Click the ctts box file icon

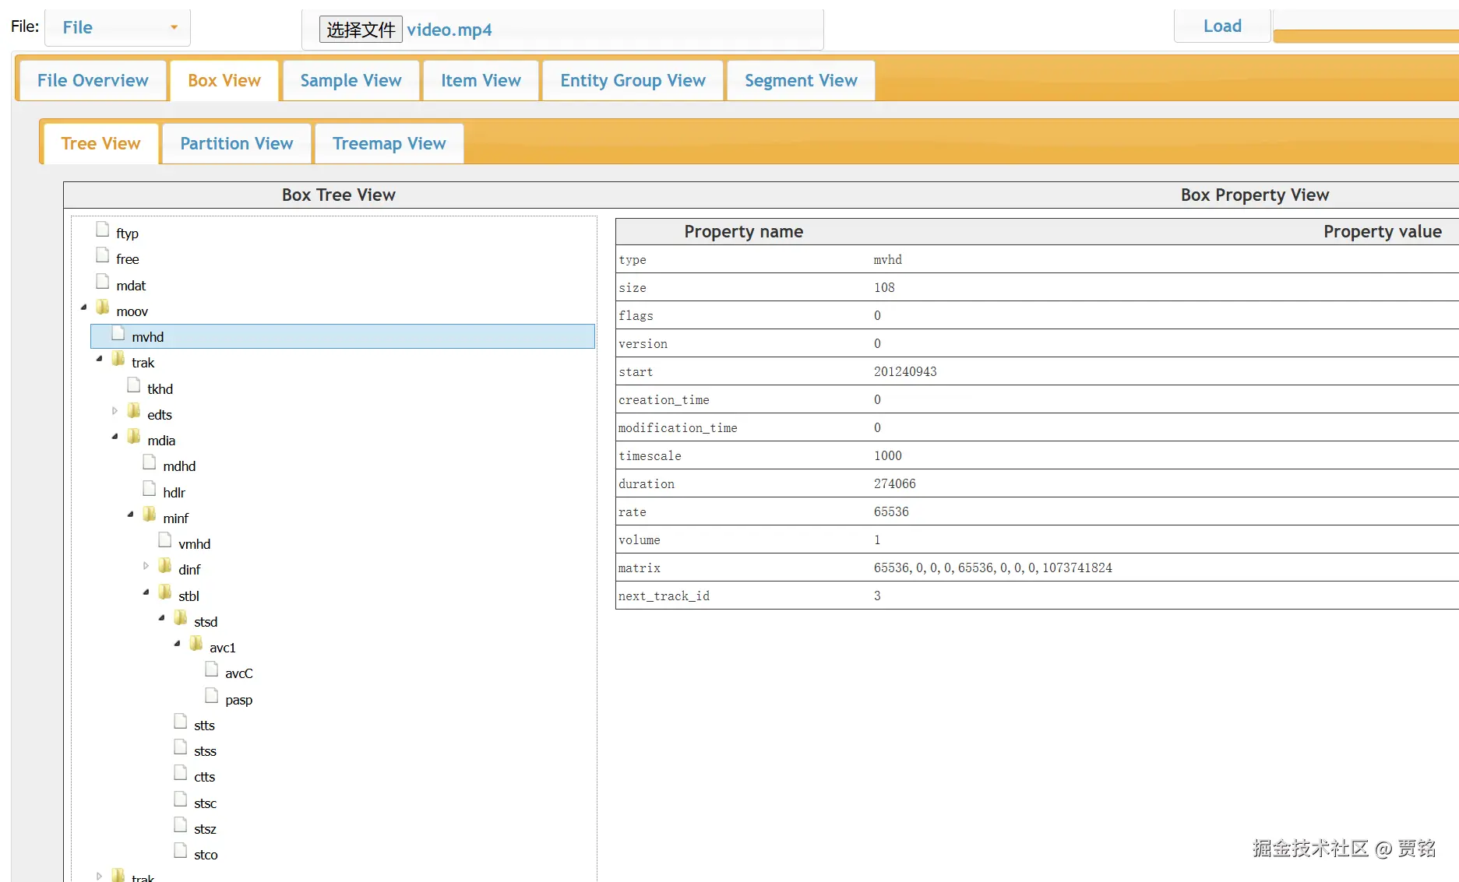pyautogui.click(x=180, y=773)
